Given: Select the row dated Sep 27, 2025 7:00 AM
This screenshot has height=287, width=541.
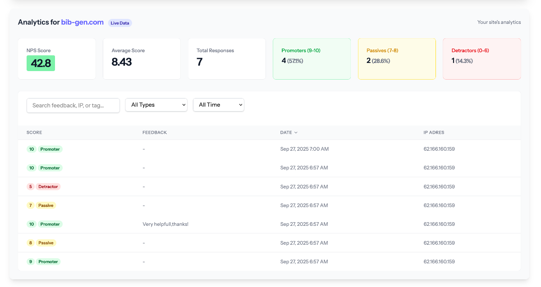Looking at the screenshot, I should (x=304, y=149).
